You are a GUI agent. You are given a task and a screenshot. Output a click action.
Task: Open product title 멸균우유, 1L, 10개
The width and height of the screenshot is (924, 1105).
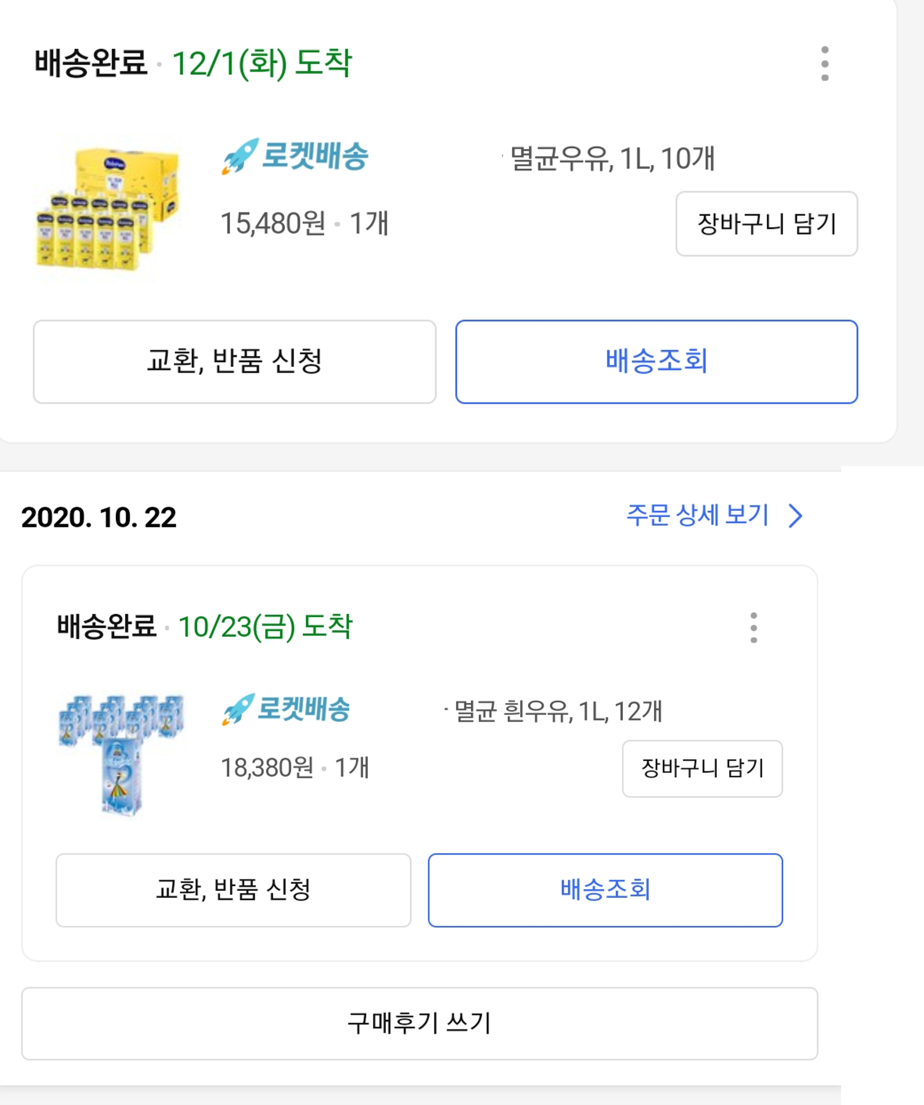pyautogui.click(x=612, y=158)
